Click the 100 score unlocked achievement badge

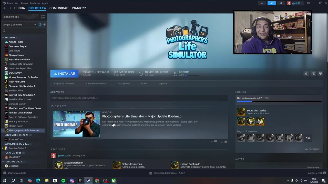click(x=251, y=121)
